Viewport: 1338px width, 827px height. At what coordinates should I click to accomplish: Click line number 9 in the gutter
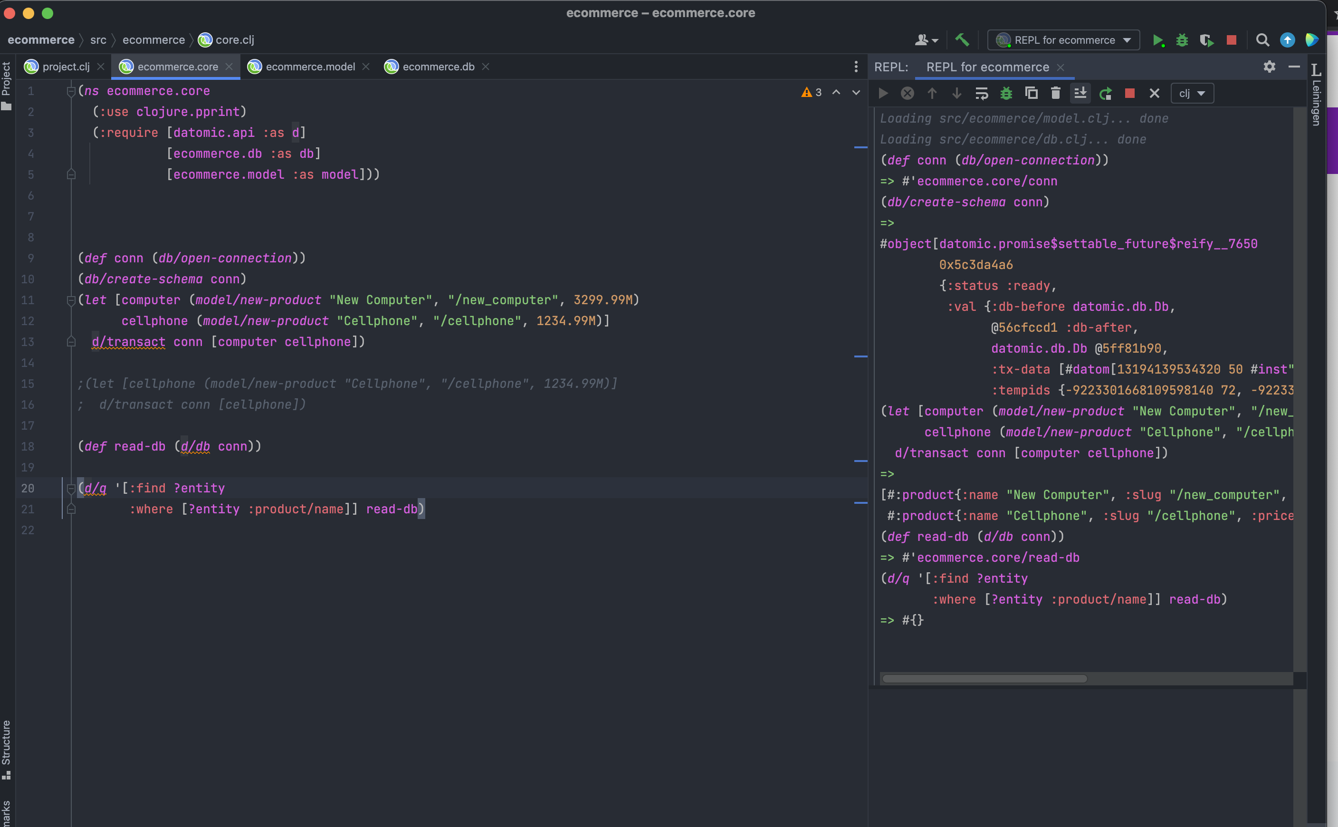[x=30, y=258]
